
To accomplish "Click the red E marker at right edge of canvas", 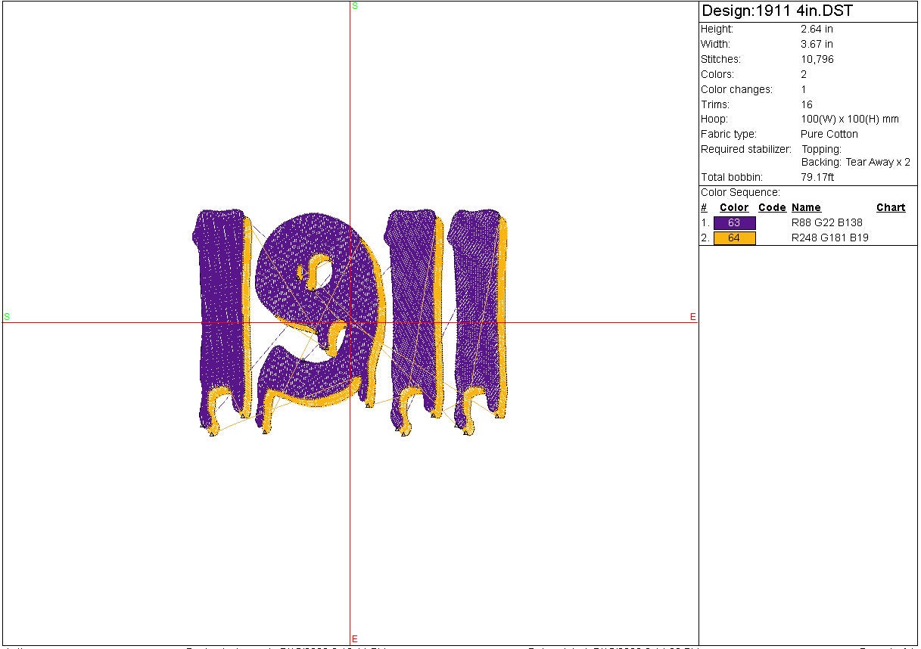I will coord(692,317).
